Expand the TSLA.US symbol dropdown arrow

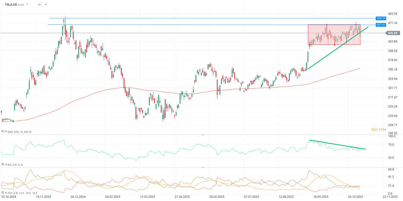pos(27,5)
